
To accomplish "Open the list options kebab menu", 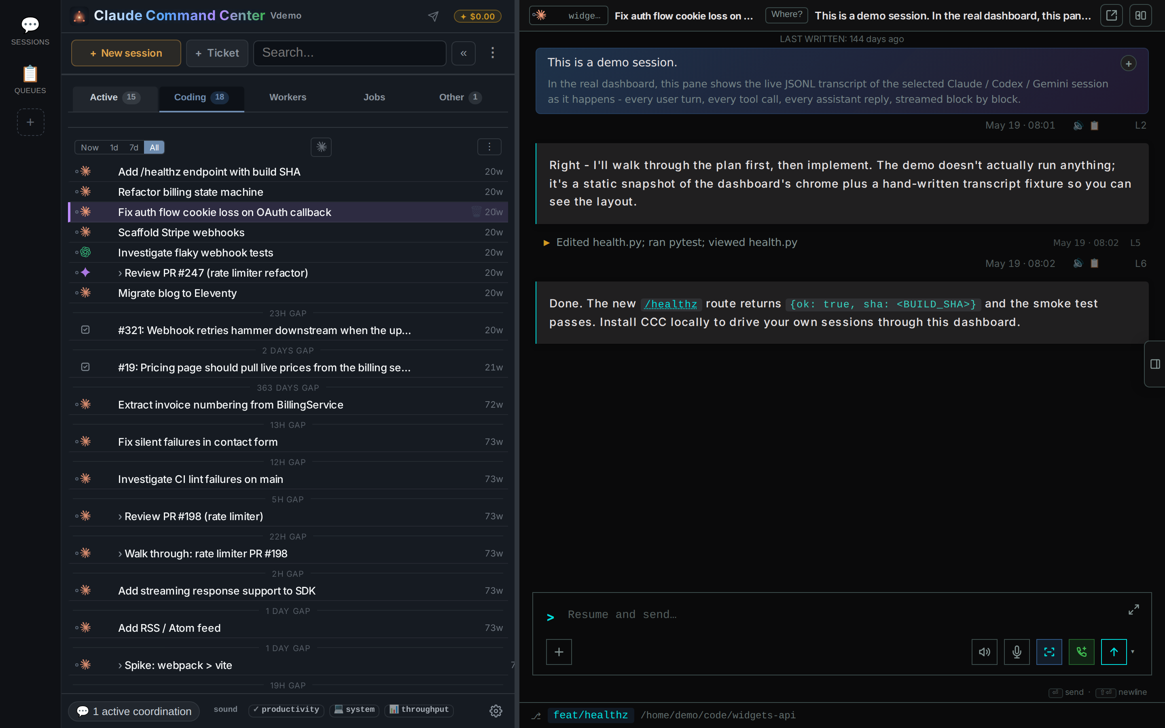I will [x=489, y=147].
